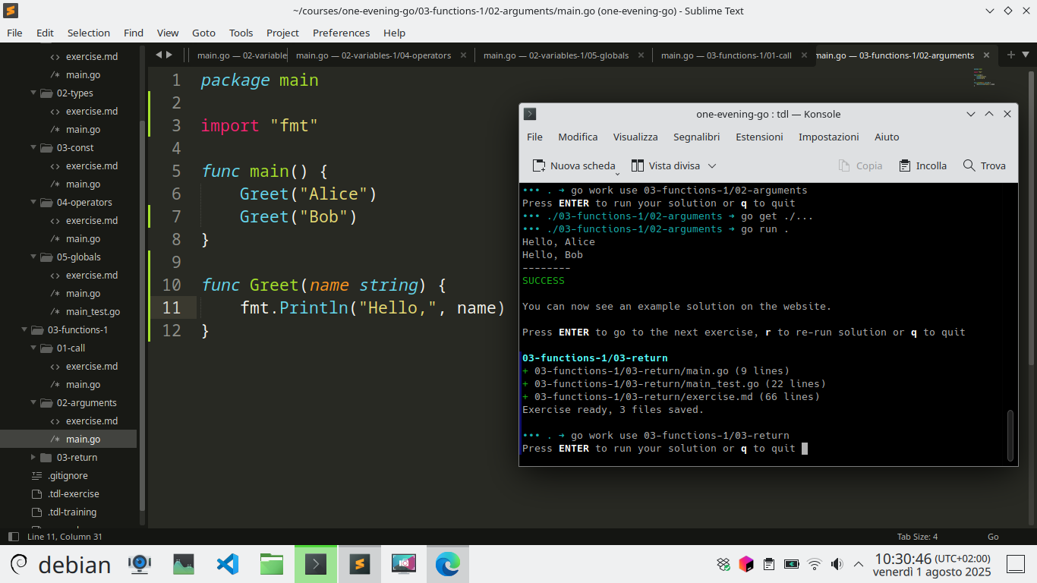Go to previous tab with the left arrow

159,55
